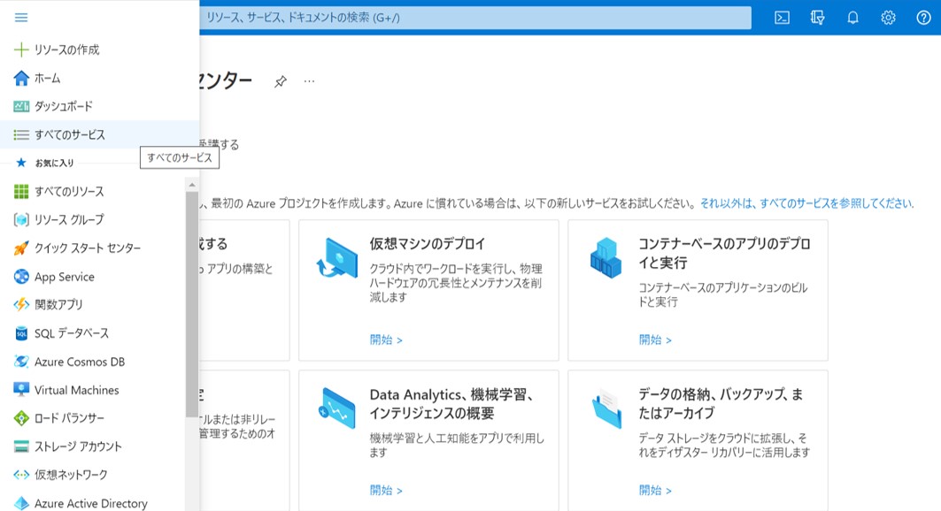Click the sidebar favorites scrollbar thumb
Image resolution: width=941 pixels, height=511 pixels.
click(192, 304)
